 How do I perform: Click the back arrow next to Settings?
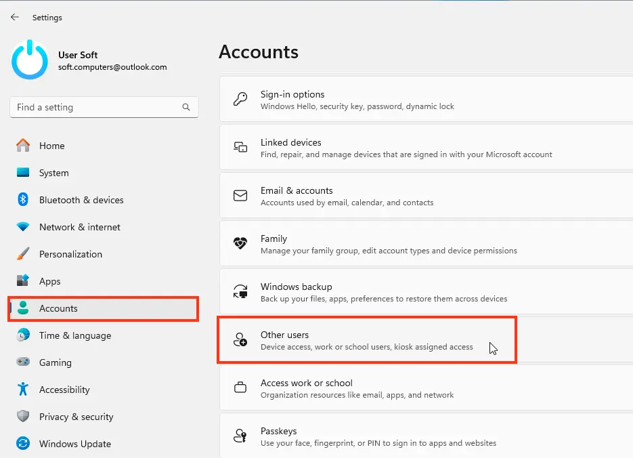click(15, 17)
